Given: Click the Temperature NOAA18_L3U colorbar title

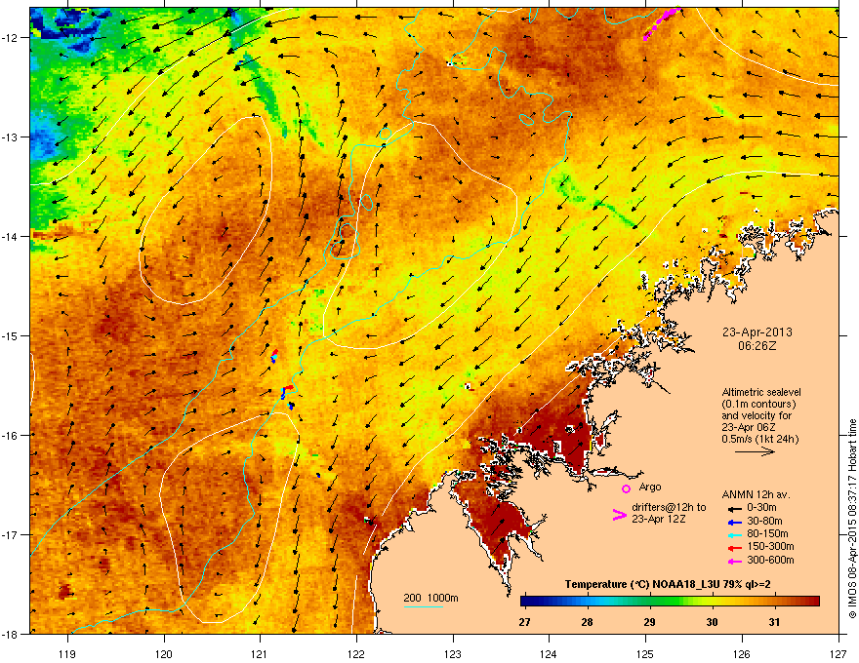Looking at the screenshot, I should click(668, 584).
